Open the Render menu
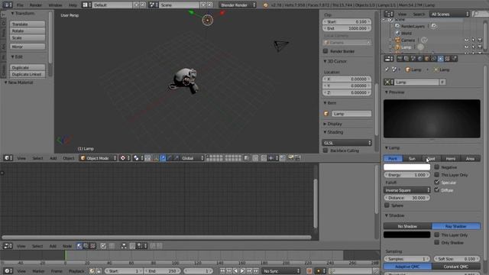Viewport: 489px width, 275px height. coord(36,5)
